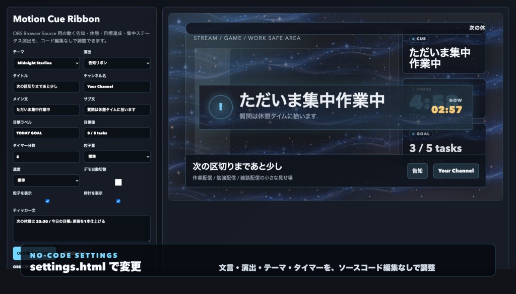Click the サブ文 input field

(117, 110)
